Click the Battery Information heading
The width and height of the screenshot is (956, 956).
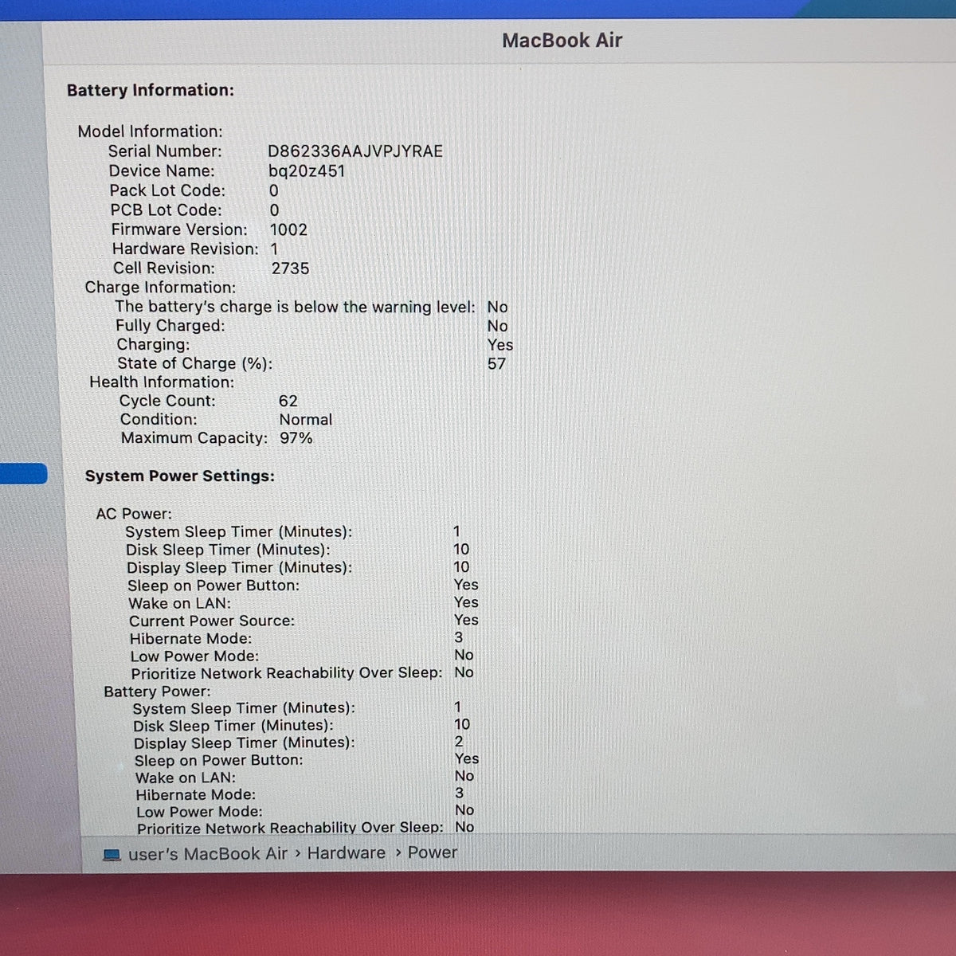[x=151, y=90]
